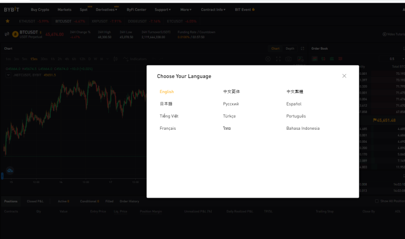Image resolution: width=405 pixels, height=239 pixels.
Task: Choose 中文繁體 as the language
Action: [x=294, y=92]
